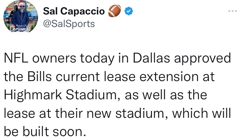The height and width of the screenshot is (137, 242).
Task: Click Highmark Stadium text in the tweet
Action: (x=60, y=95)
